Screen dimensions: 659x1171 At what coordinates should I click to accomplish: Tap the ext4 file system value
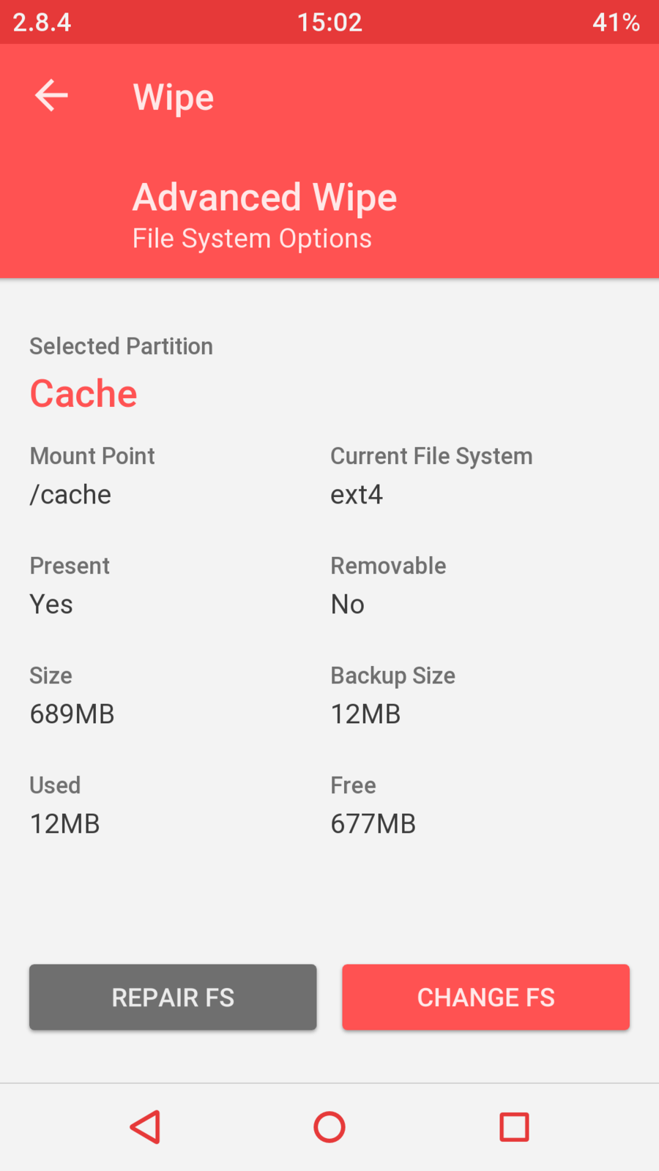(357, 495)
